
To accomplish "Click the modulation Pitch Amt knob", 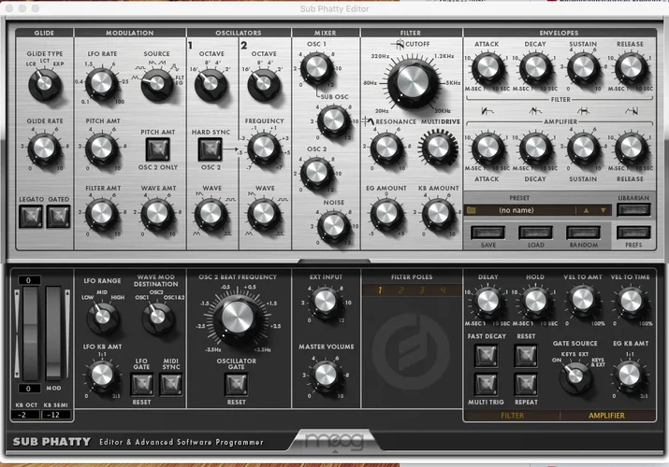I will click(102, 149).
